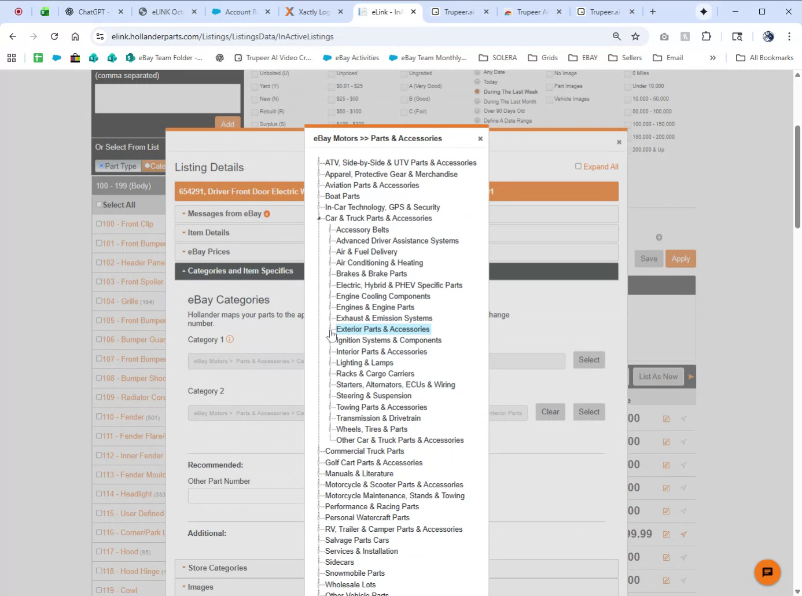Check the Part Images filter checkbox
Screen dimensions: 802x596
tap(549, 86)
